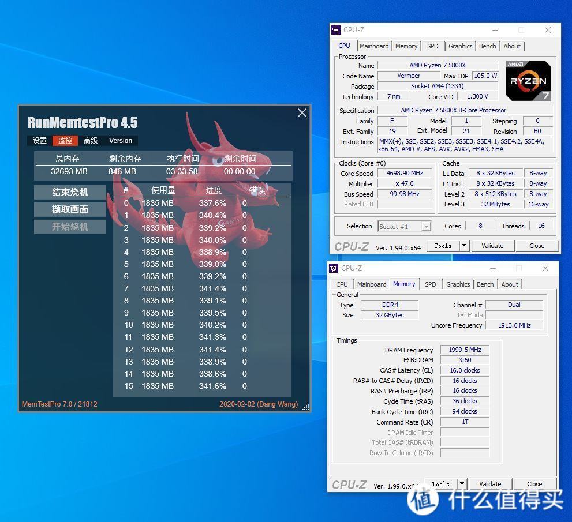Screen dimensions: 572x522
Task: Click the Uncore Frequency value 1913.6 MHz
Action: coord(514,325)
